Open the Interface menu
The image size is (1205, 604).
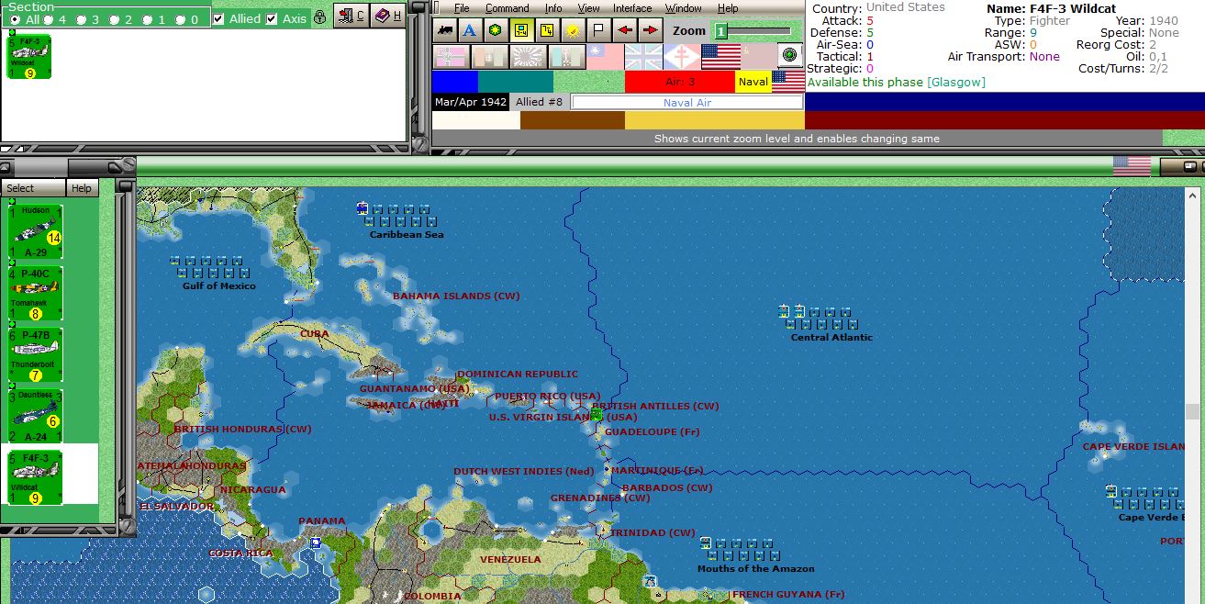[x=632, y=8]
